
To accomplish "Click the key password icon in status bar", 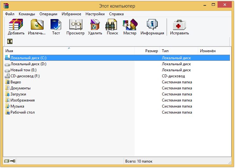I will click(13, 161).
